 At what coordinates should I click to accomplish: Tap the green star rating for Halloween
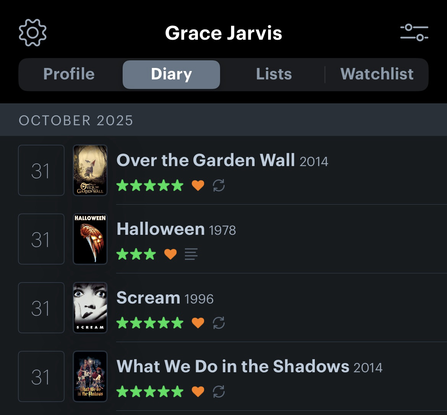click(x=136, y=254)
